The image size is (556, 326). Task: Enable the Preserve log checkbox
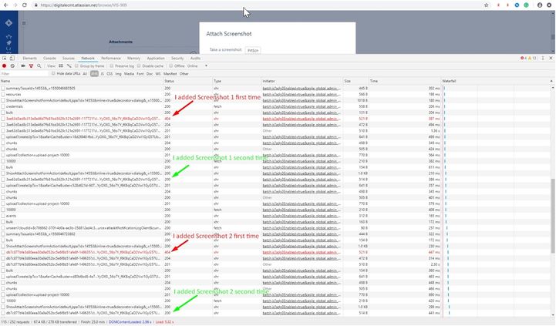point(112,66)
